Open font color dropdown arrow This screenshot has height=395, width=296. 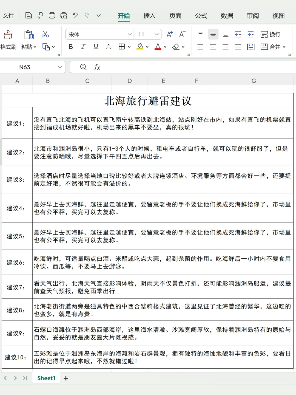[x=165, y=47]
